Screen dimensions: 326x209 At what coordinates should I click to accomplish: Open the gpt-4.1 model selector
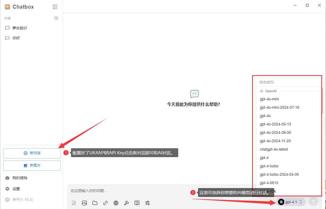[x=291, y=202]
